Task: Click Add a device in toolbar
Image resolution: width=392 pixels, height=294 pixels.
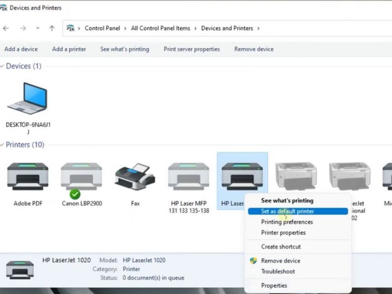Action: (21, 49)
